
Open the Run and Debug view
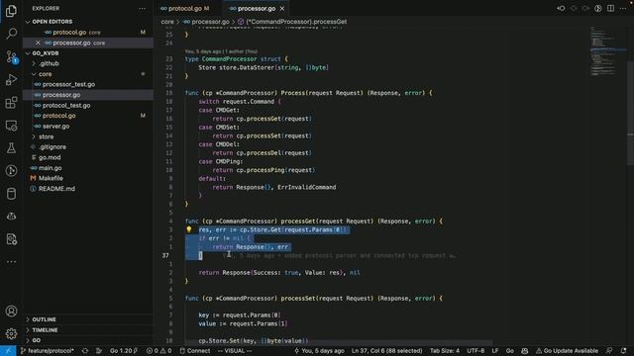coord(11,79)
